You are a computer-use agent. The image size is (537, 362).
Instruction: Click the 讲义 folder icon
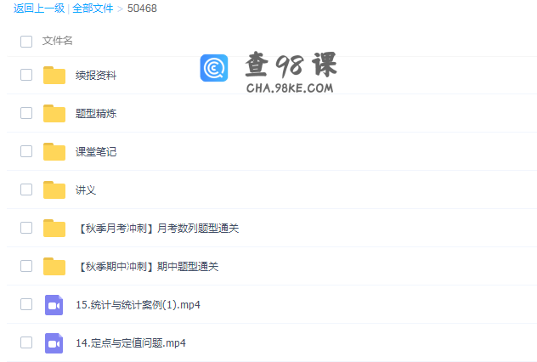(x=54, y=189)
